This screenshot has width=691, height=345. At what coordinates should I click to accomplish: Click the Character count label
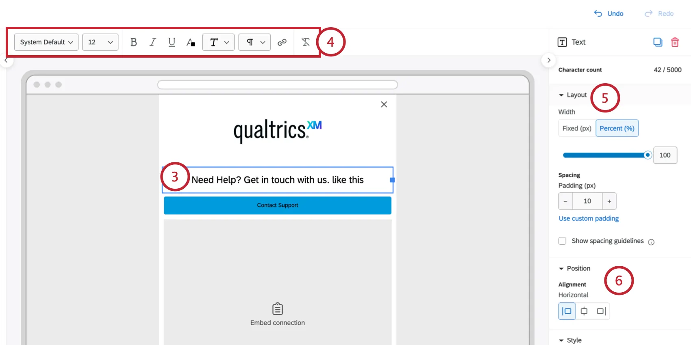[x=580, y=70]
